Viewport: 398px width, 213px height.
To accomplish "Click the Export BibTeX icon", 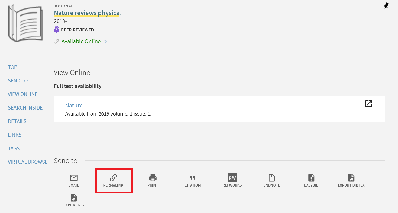I will pyautogui.click(x=351, y=178).
